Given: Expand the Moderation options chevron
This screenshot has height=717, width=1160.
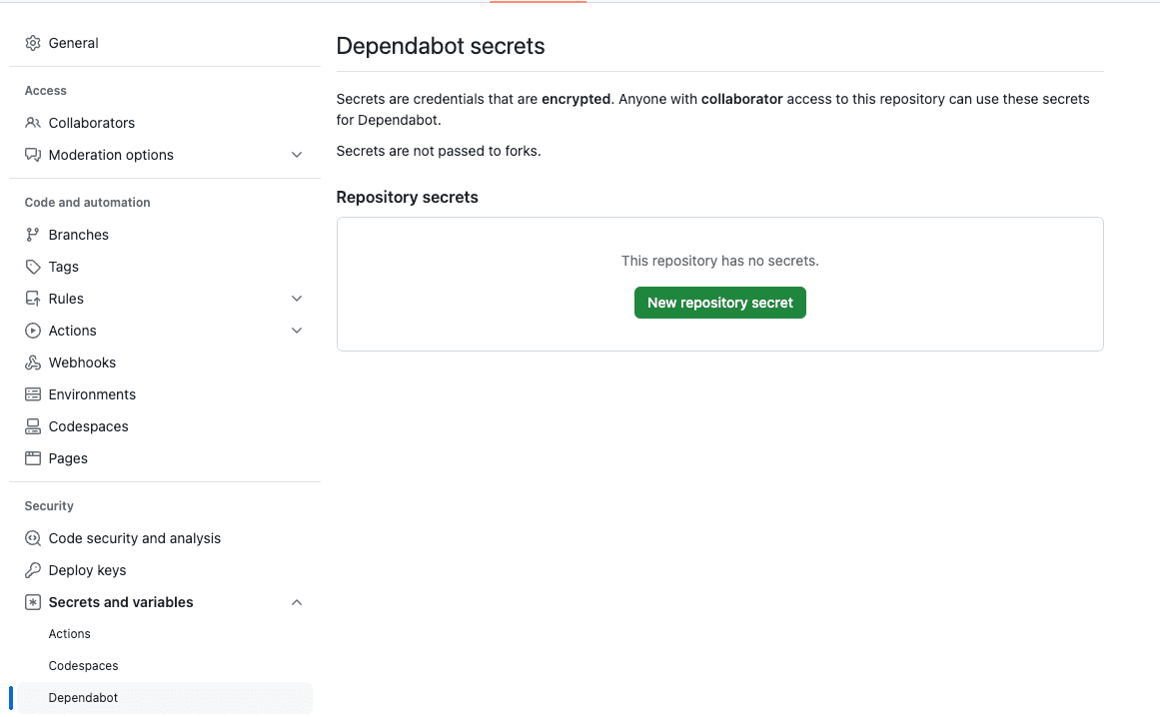Looking at the screenshot, I should click(297, 155).
